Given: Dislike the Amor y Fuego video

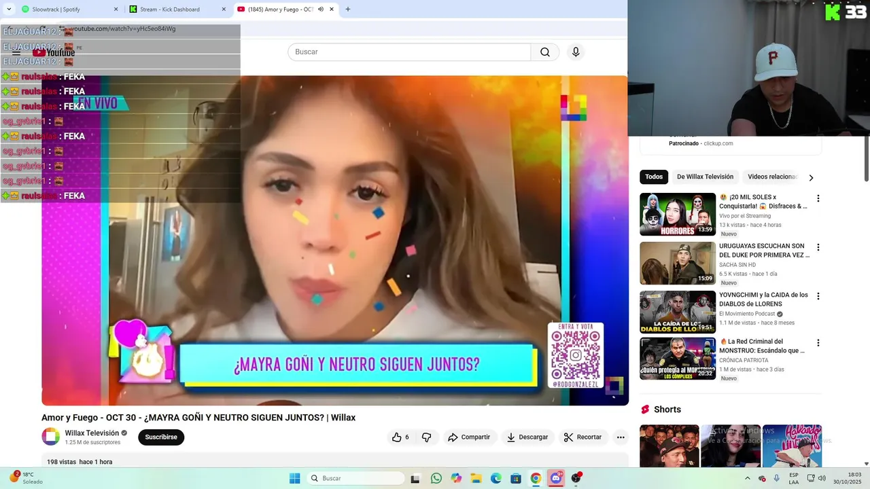Looking at the screenshot, I should click(427, 437).
